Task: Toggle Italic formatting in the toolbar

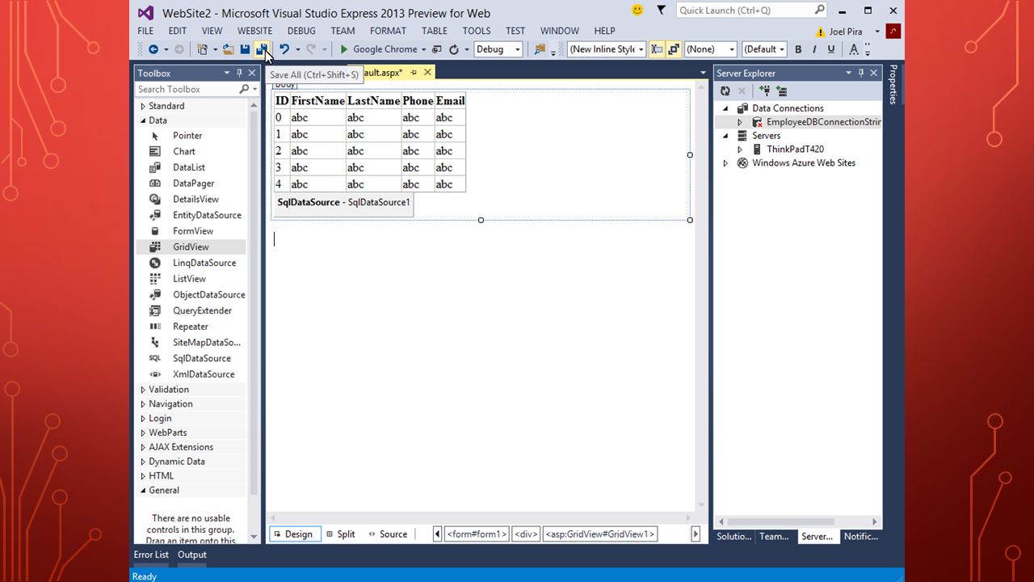Action: (814, 49)
